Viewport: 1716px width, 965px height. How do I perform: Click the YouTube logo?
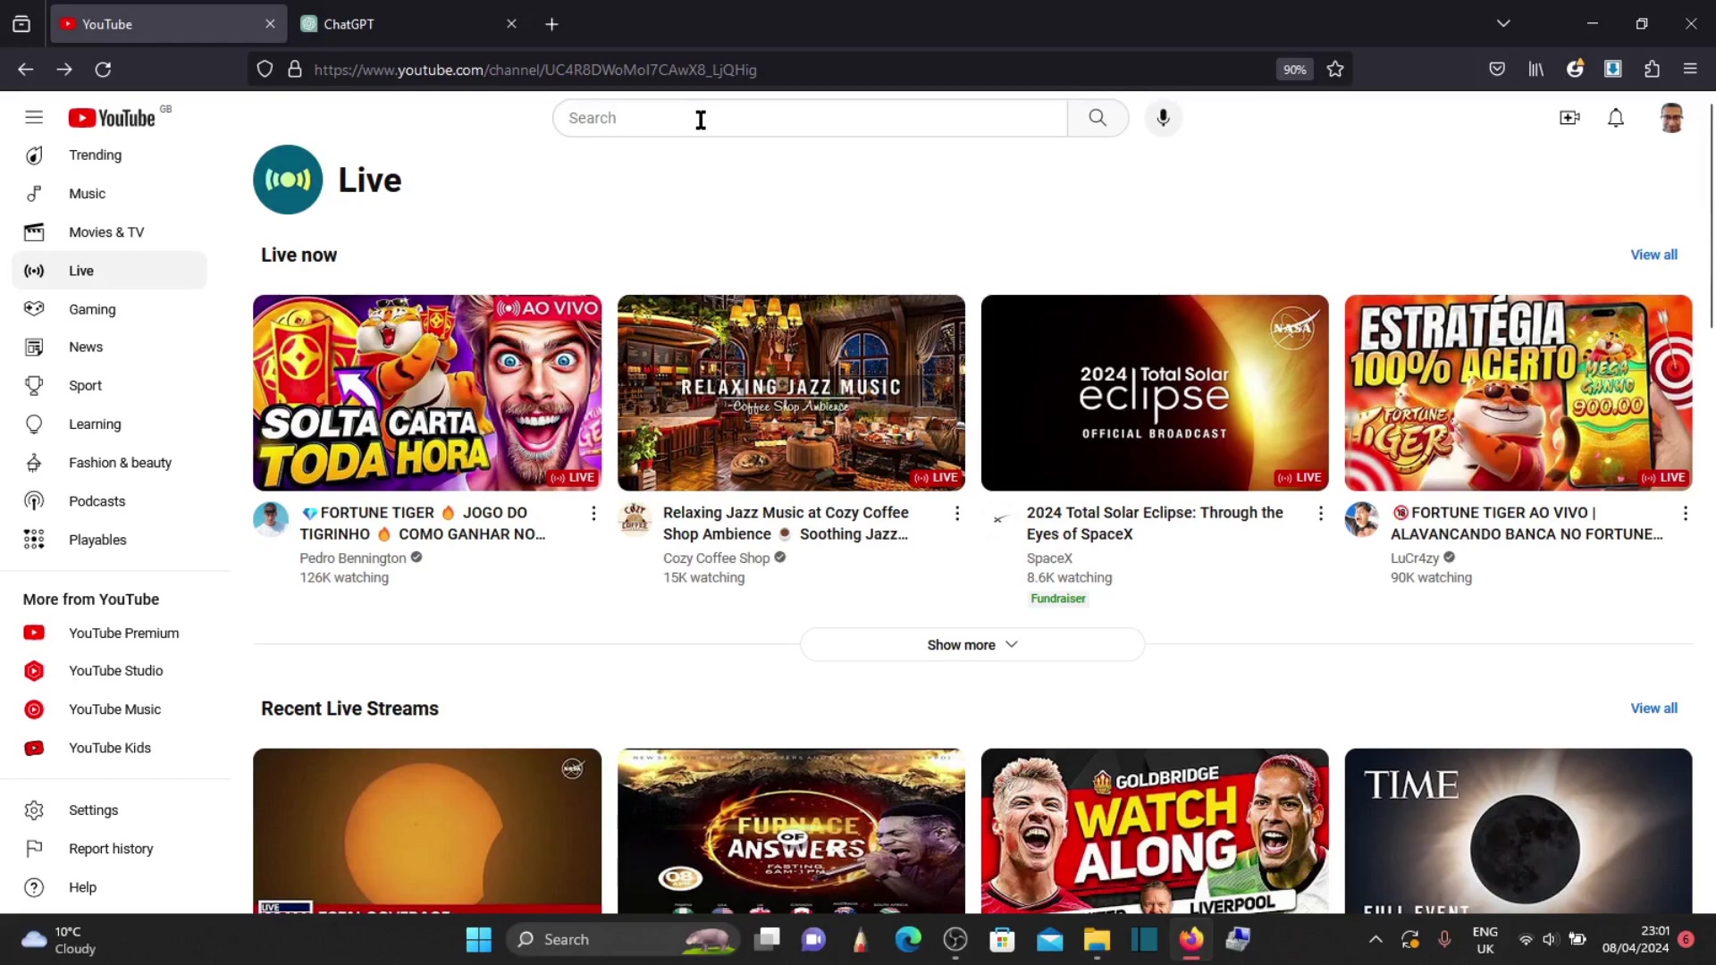tap(113, 117)
